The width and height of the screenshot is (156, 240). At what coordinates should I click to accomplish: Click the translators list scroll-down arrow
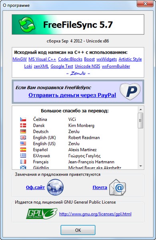click(x=140, y=166)
